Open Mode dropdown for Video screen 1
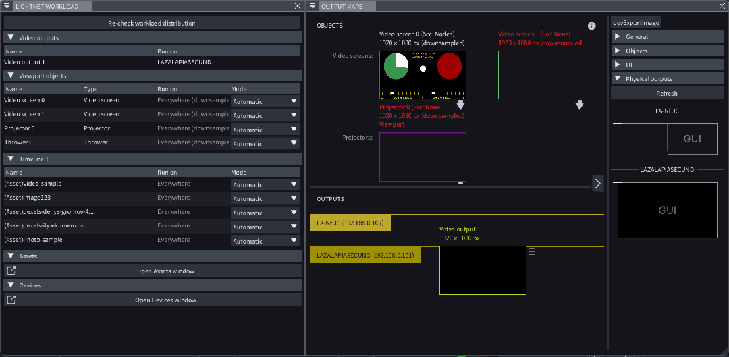The height and width of the screenshot is (357, 729). coord(265,115)
